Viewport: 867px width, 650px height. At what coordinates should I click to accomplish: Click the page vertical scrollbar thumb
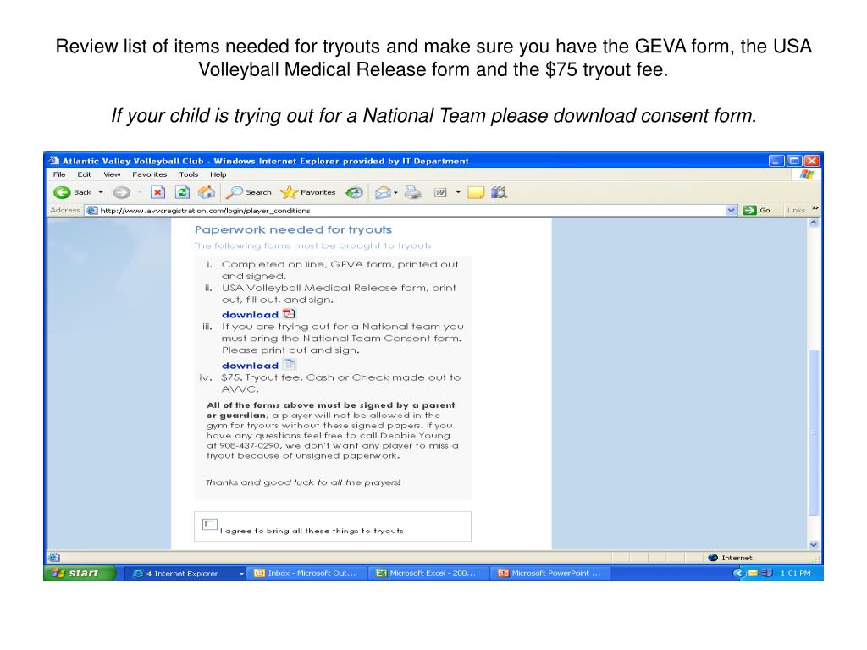(x=814, y=432)
